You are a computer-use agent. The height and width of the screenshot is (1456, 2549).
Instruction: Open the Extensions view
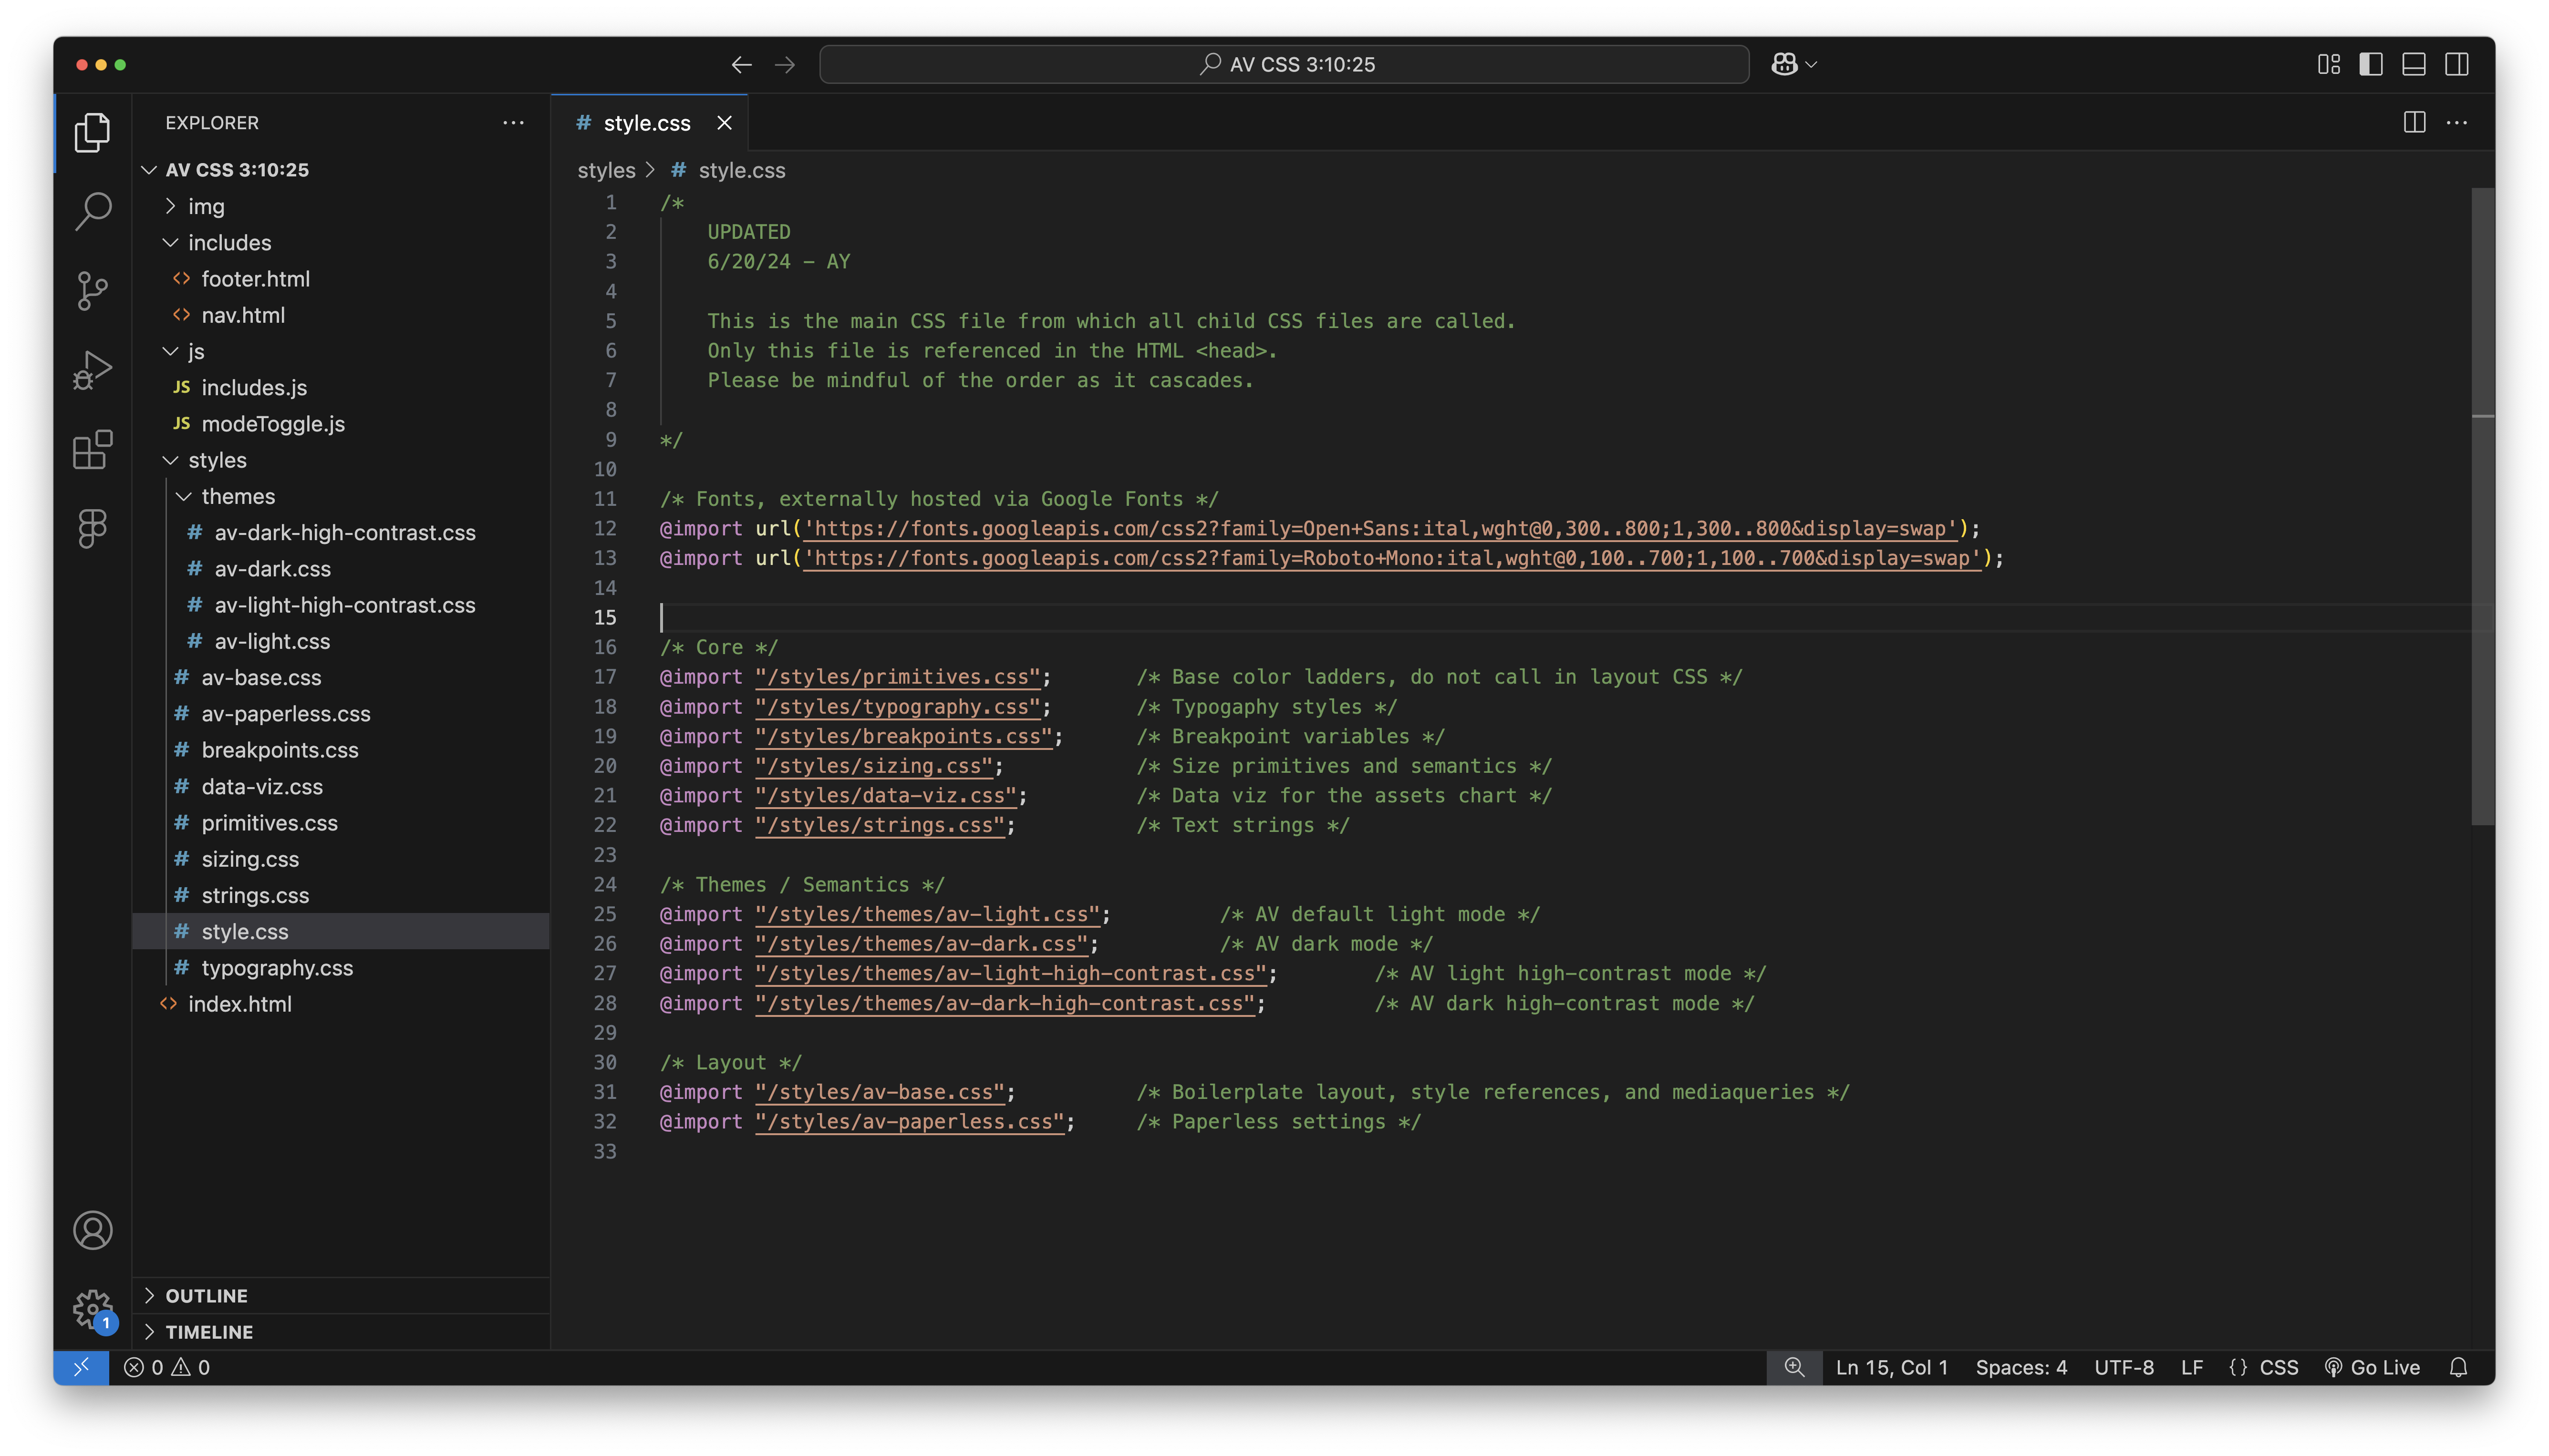(x=92, y=449)
